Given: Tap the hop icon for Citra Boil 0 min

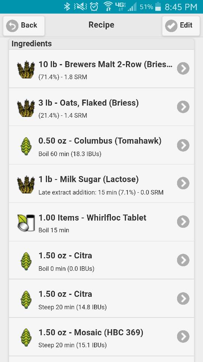Looking at the screenshot, I should pyautogui.click(x=26, y=261).
